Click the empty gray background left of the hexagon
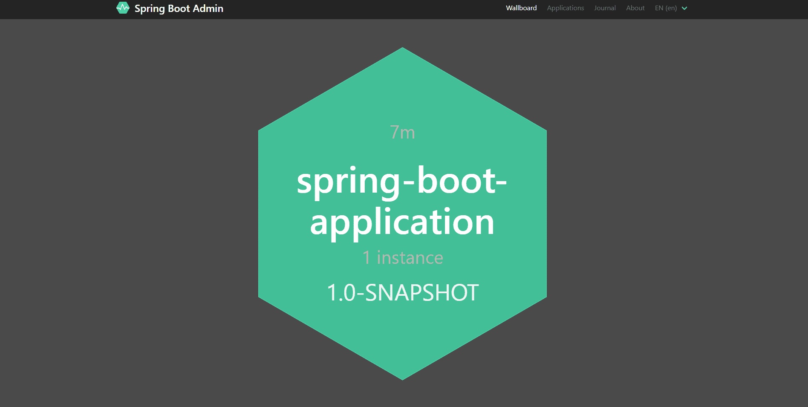This screenshot has height=407, width=808. tap(128, 213)
